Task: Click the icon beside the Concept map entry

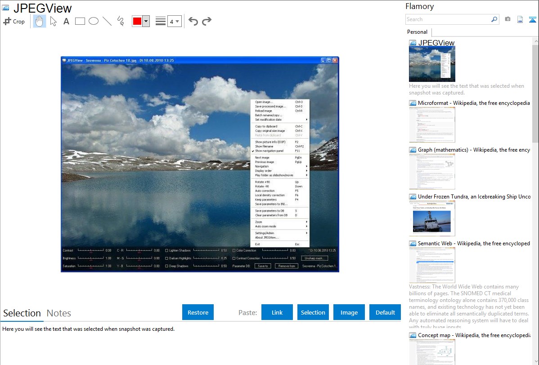Action: [413, 335]
